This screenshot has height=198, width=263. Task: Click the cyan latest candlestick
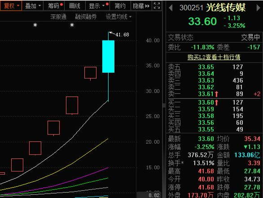tap(108, 57)
